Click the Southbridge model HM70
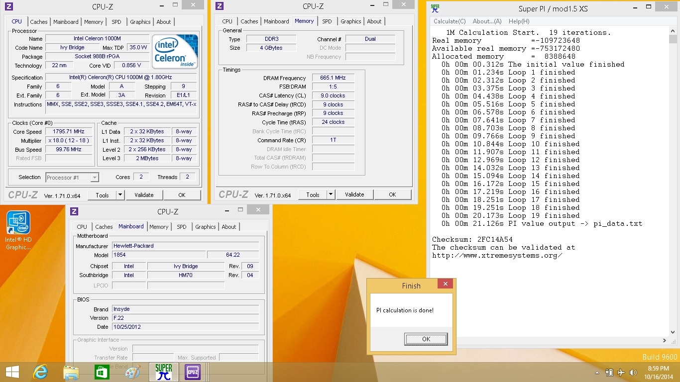 tap(186, 275)
